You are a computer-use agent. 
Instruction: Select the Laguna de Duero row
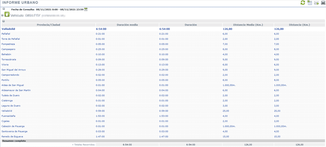(163, 106)
